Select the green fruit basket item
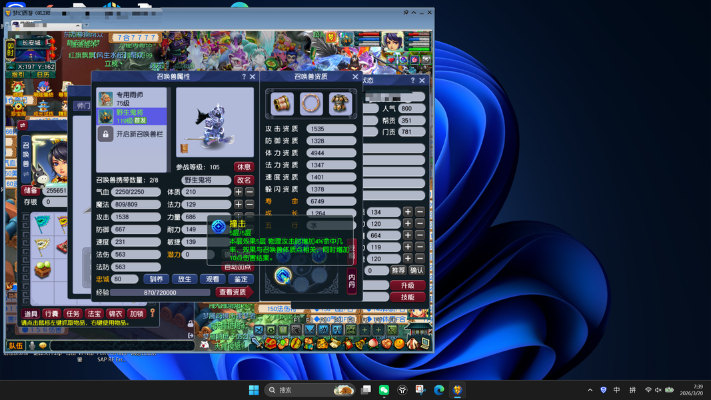This screenshot has width=711, height=400. pyautogui.click(x=43, y=269)
